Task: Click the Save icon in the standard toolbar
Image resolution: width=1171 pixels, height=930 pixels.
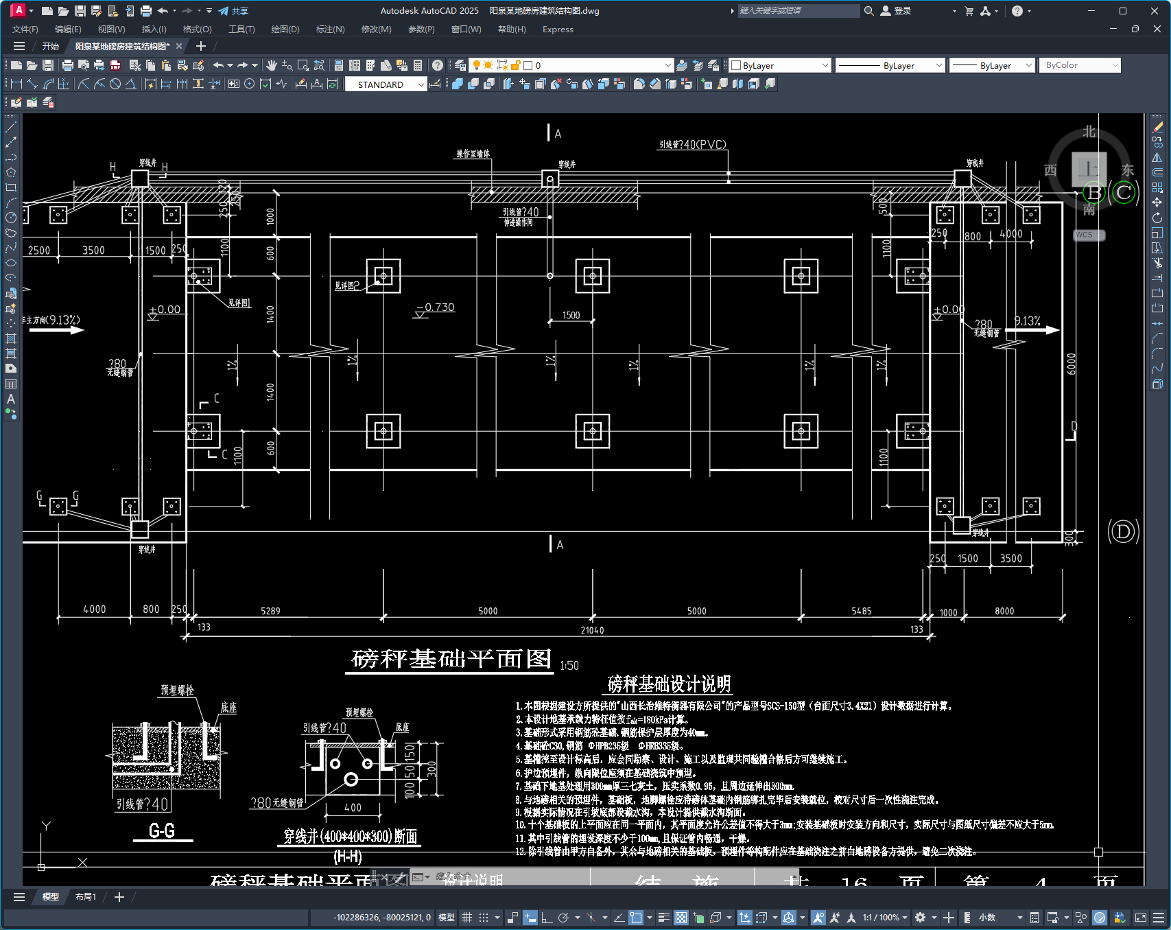Action: point(48,65)
